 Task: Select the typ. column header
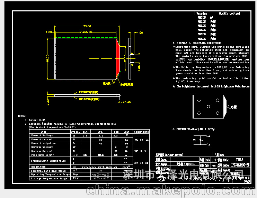pyautogui.click(x=100, y=132)
